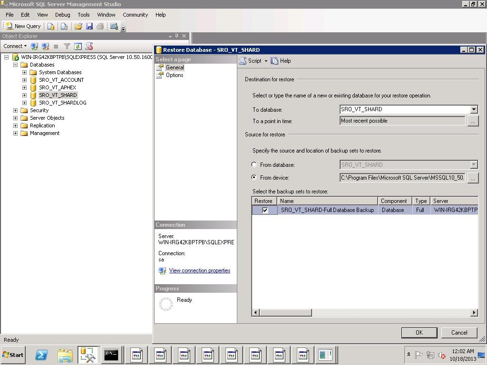Expand the Security folder

(15, 110)
